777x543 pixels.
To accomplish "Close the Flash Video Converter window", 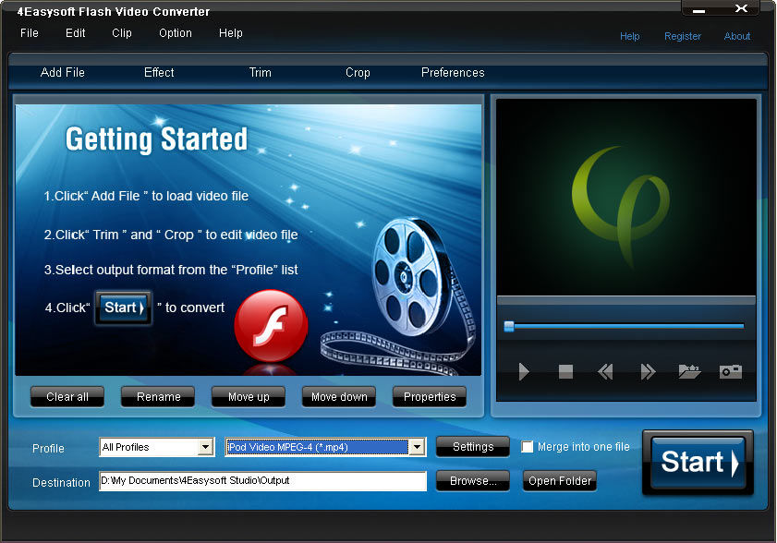I will pos(741,8).
